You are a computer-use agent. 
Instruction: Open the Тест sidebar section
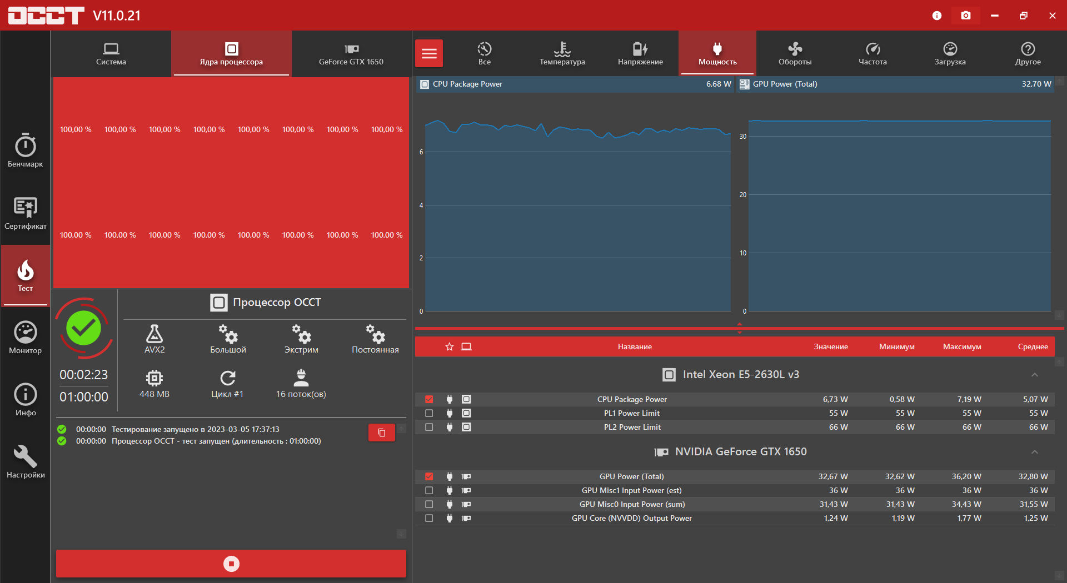(x=25, y=275)
